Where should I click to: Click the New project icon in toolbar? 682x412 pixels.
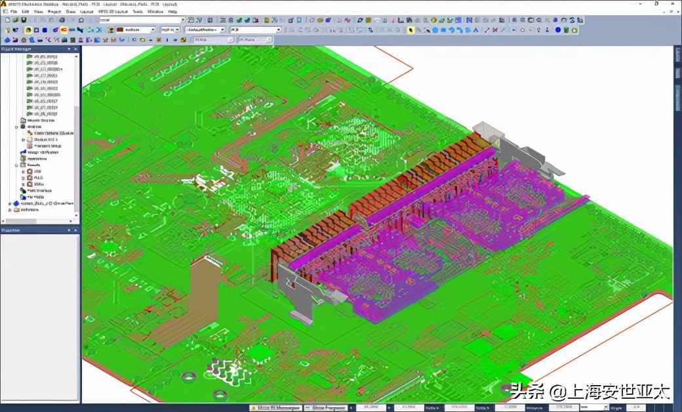click(x=7, y=20)
